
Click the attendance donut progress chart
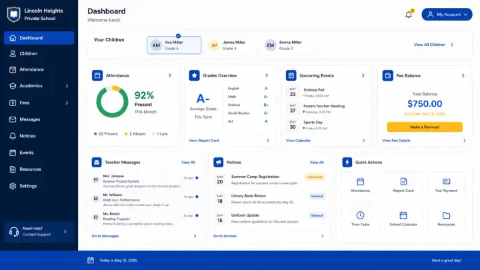[113, 101]
